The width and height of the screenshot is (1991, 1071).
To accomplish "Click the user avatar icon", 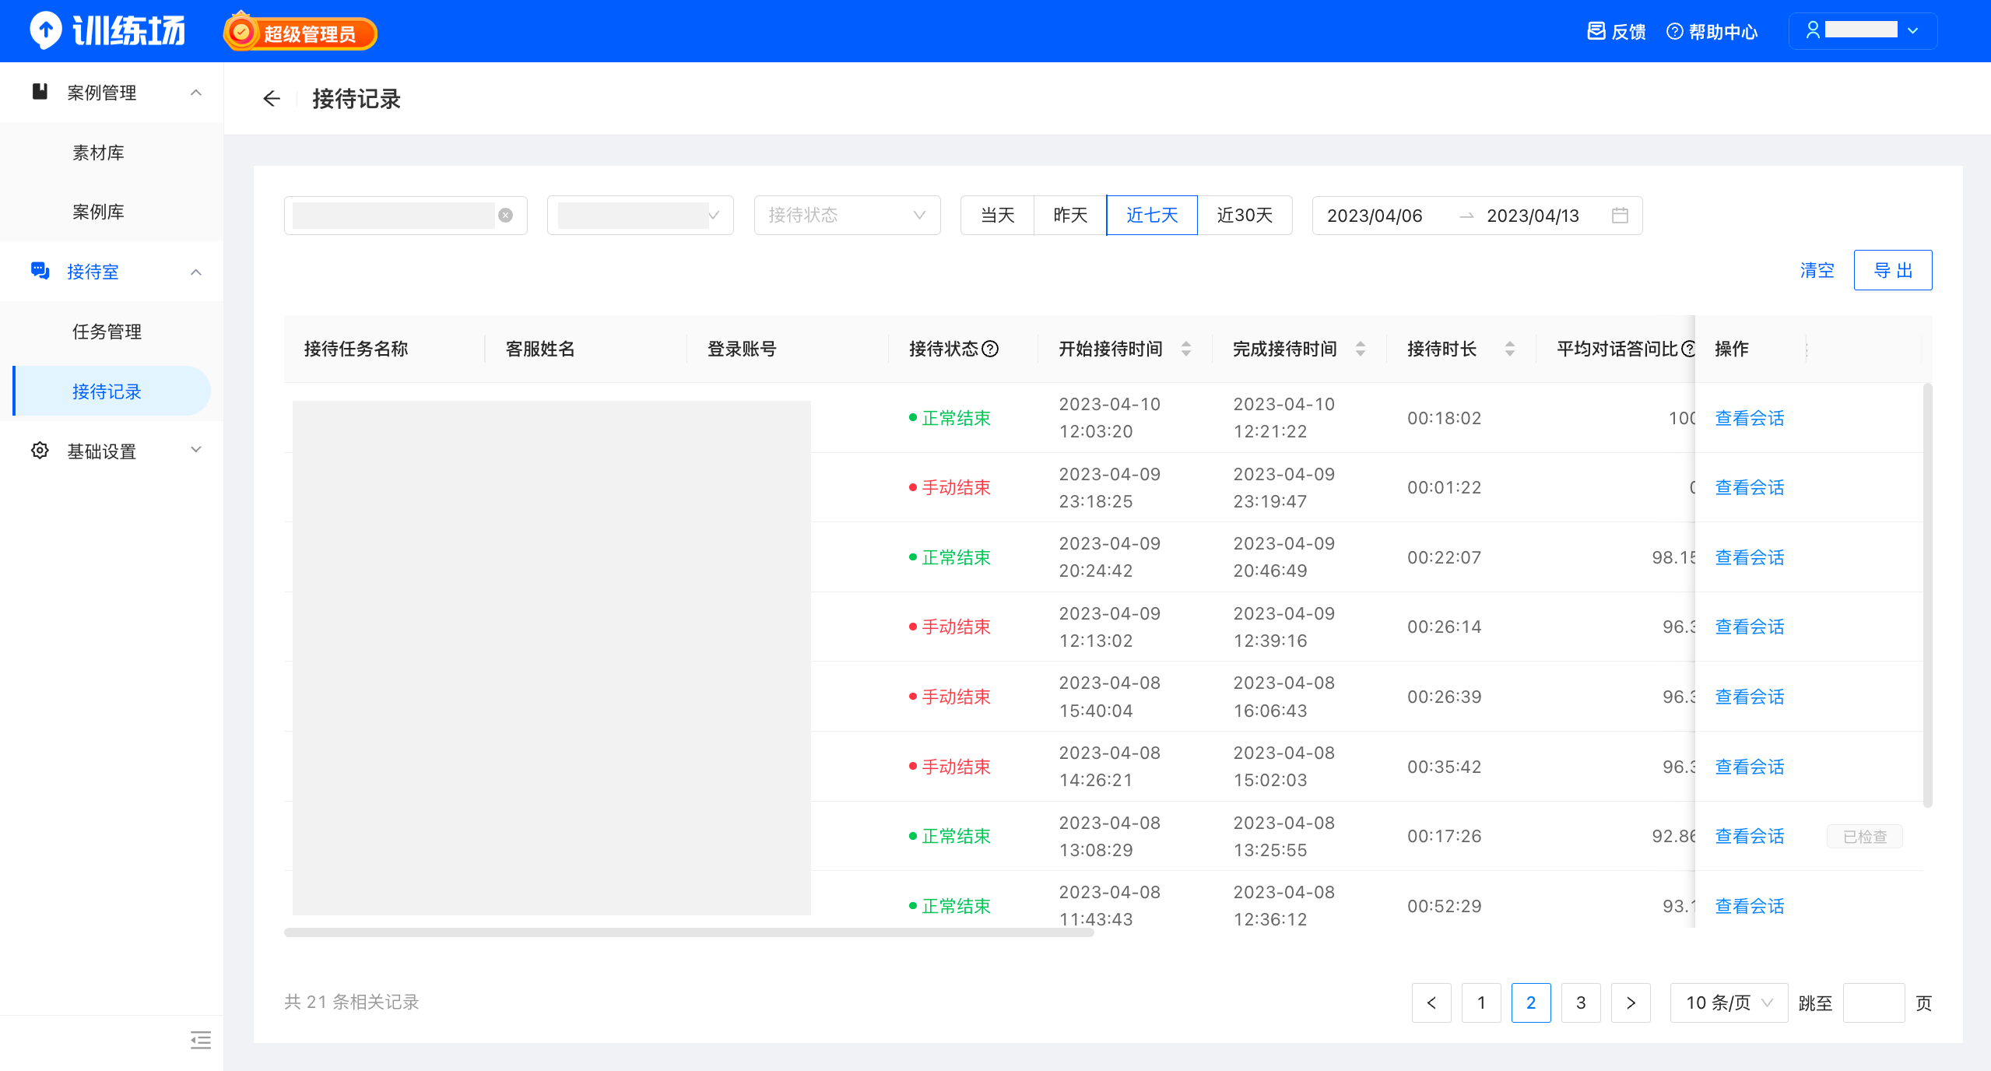I will point(1813,30).
